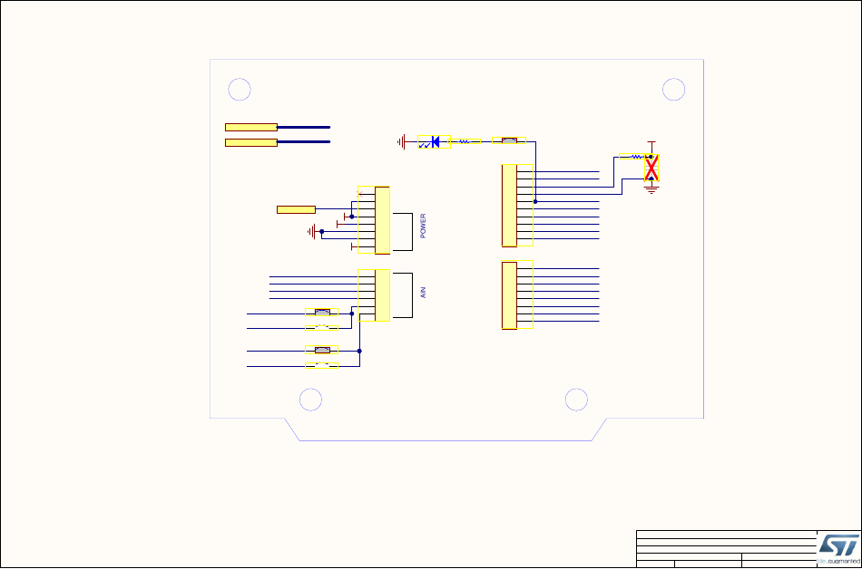Click the junction dot on the upper right connector
The image size is (862, 569).
coord(535,201)
